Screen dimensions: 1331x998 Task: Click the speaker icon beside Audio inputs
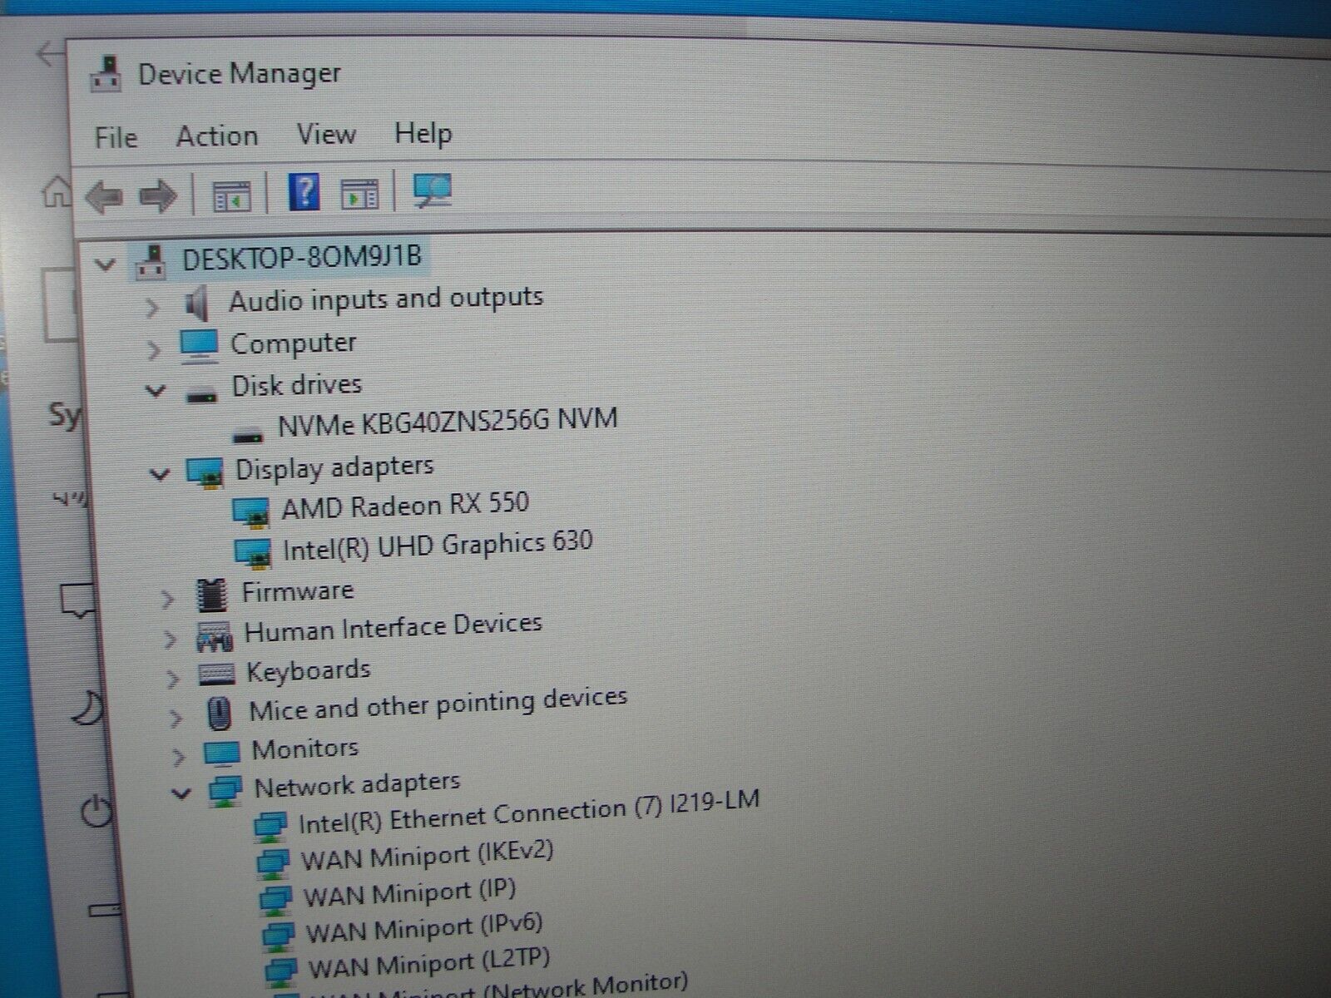pos(196,304)
